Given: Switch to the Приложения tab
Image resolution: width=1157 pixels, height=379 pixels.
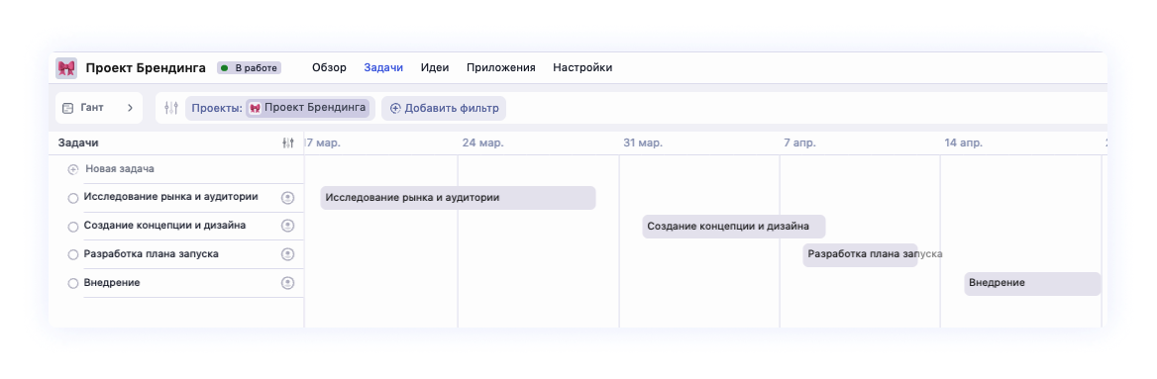Looking at the screenshot, I should pos(501,68).
